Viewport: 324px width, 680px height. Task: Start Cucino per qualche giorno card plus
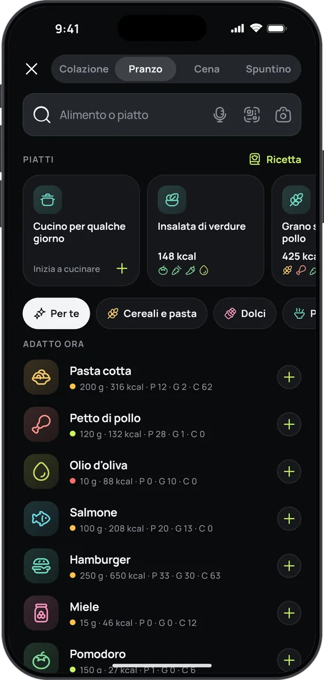coord(122,269)
